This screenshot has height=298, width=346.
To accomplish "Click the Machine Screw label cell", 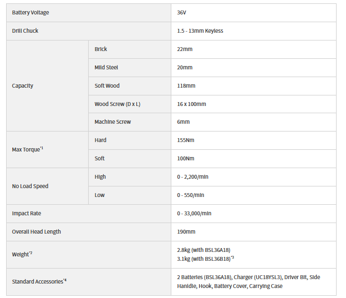I will pyautogui.click(x=130, y=122).
